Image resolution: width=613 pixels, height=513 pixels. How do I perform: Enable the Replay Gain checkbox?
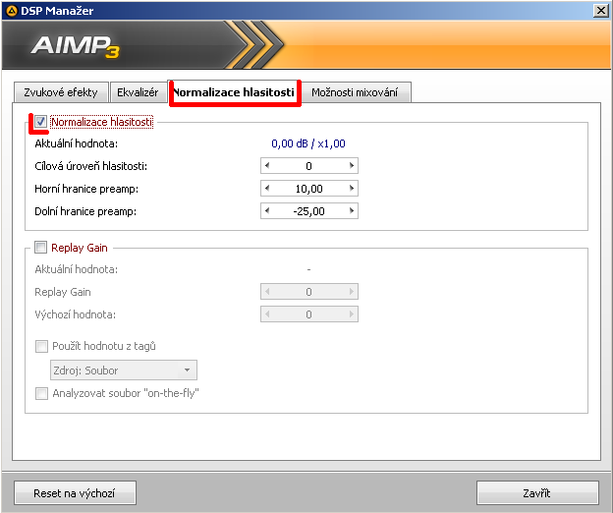coord(40,247)
